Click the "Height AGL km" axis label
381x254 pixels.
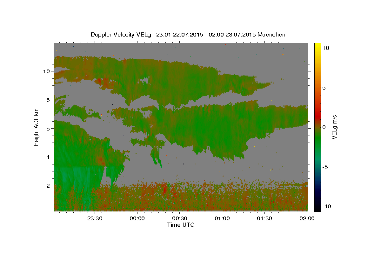click(x=36, y=127)
